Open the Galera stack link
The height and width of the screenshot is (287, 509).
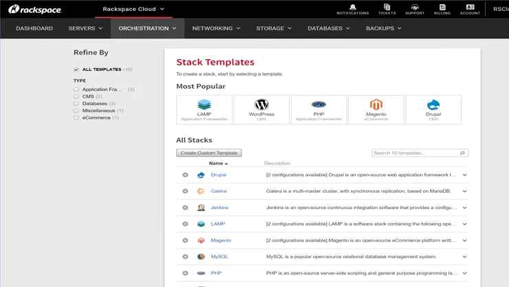(219, 191)
